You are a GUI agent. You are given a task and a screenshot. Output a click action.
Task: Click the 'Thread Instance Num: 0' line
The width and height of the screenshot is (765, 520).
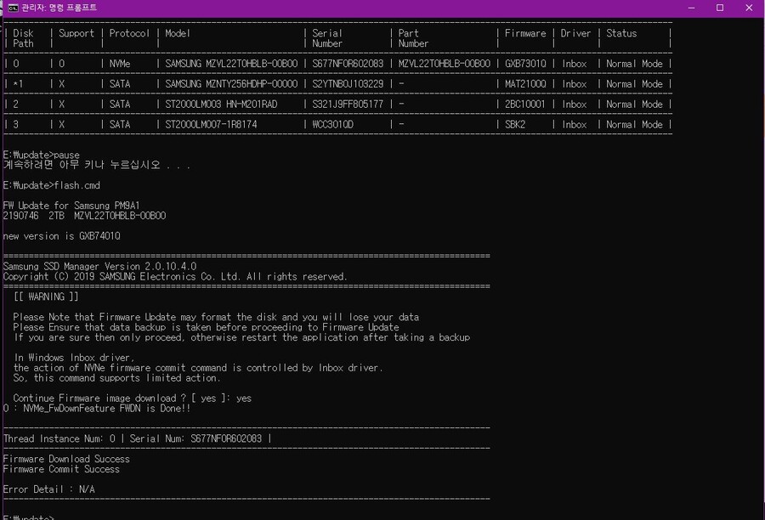(137, 439)
